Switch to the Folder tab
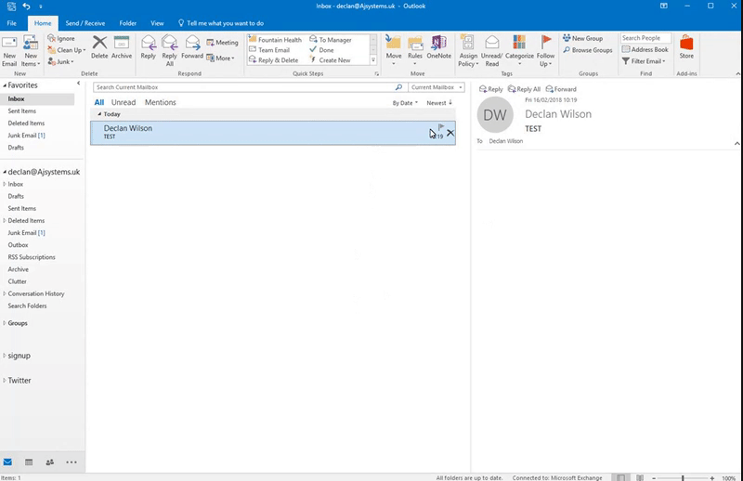The image size is (743, 481). [128, 23]
